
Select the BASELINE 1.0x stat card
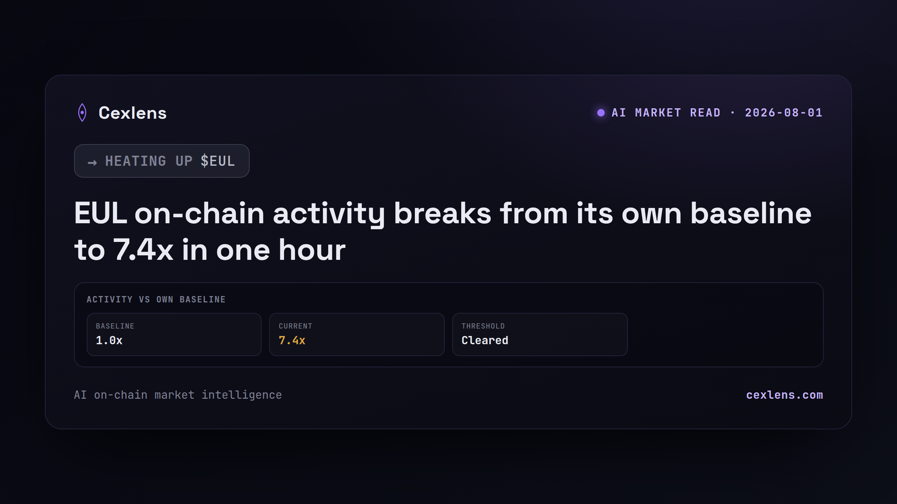pyautogui.click(x=174, y=335)
